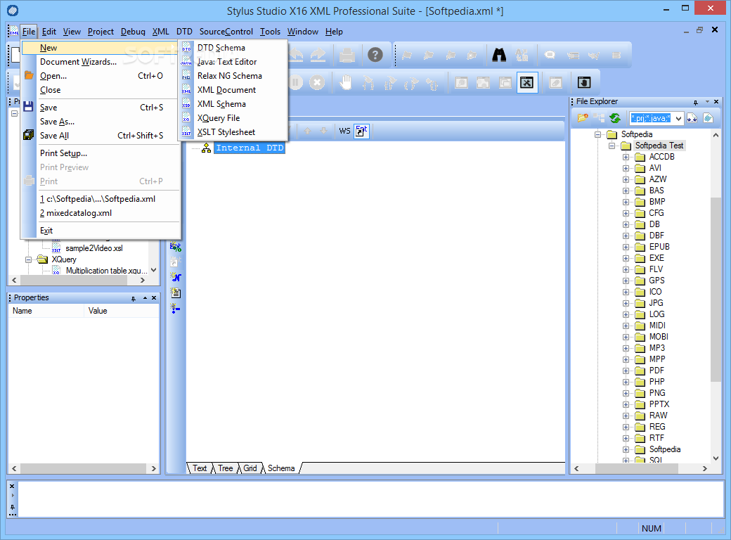
Task: Click the Help question mark toolbar icon
Action: tap(375, 55)
